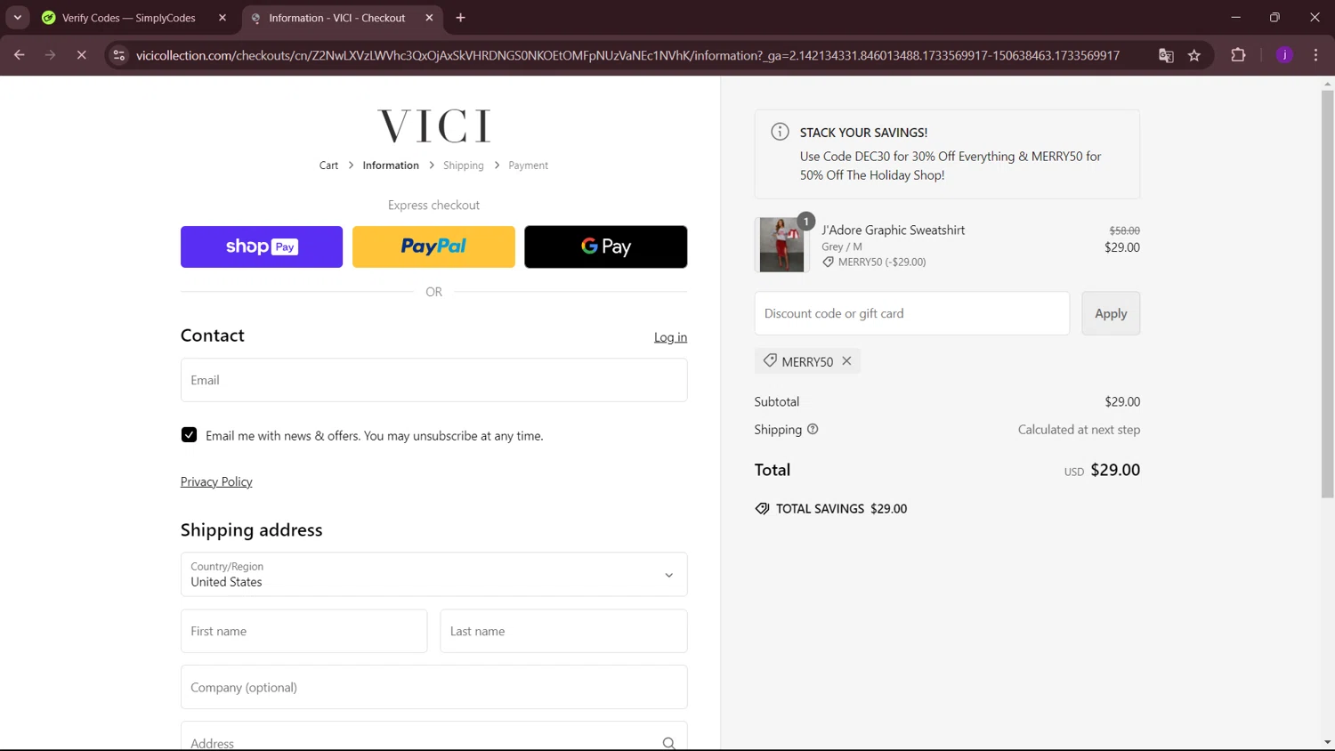Go forward in browser history

pos(50,55)
